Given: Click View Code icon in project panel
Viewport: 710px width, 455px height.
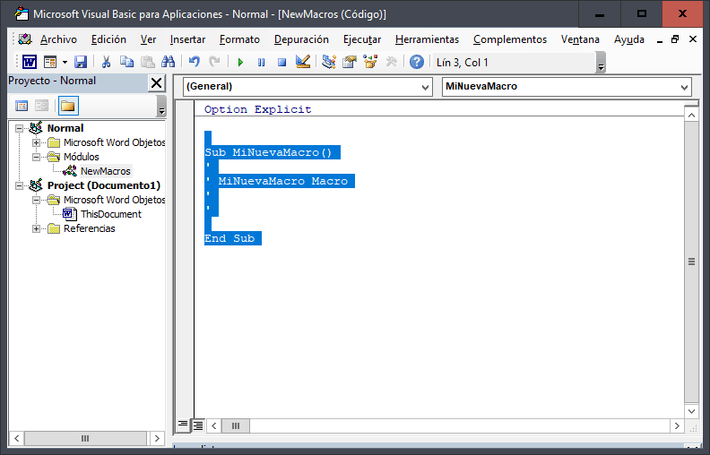Looking at the screenshot, I should pyautogui.click(x=22, y=106).
